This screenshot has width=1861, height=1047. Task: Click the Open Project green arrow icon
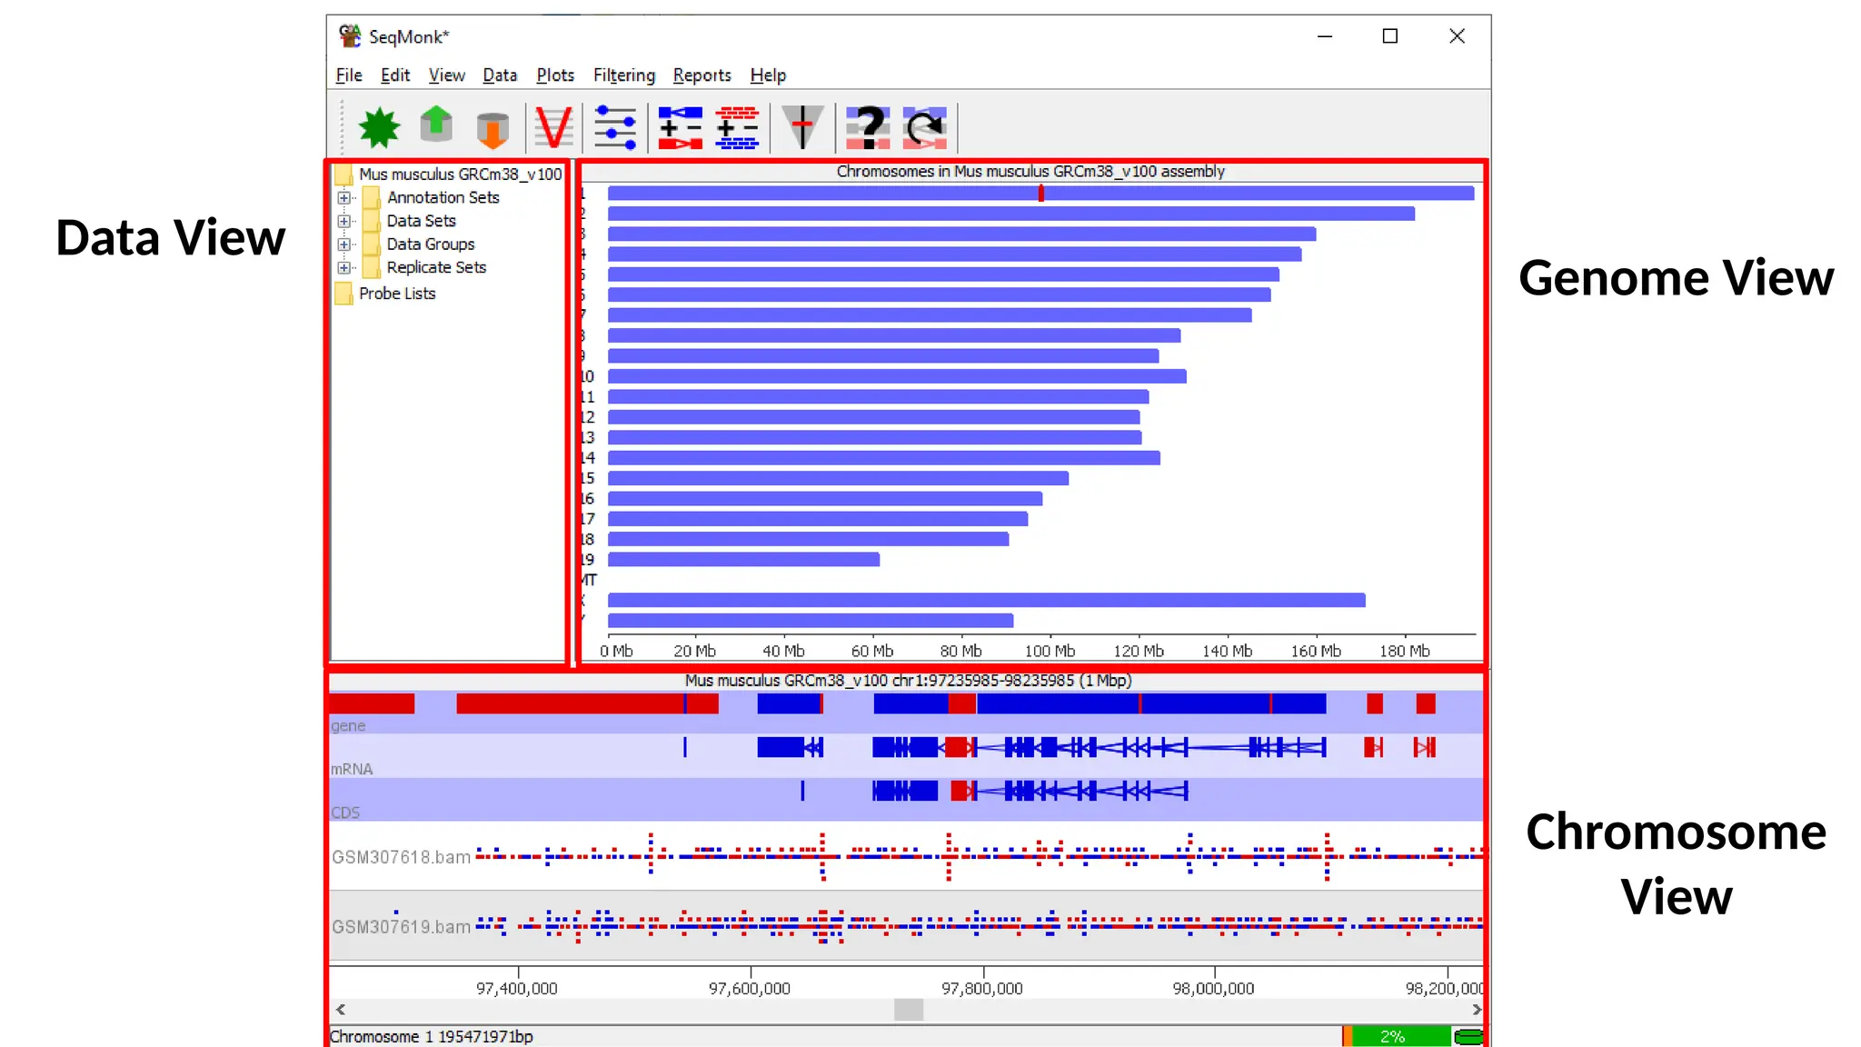pos(436,125)
